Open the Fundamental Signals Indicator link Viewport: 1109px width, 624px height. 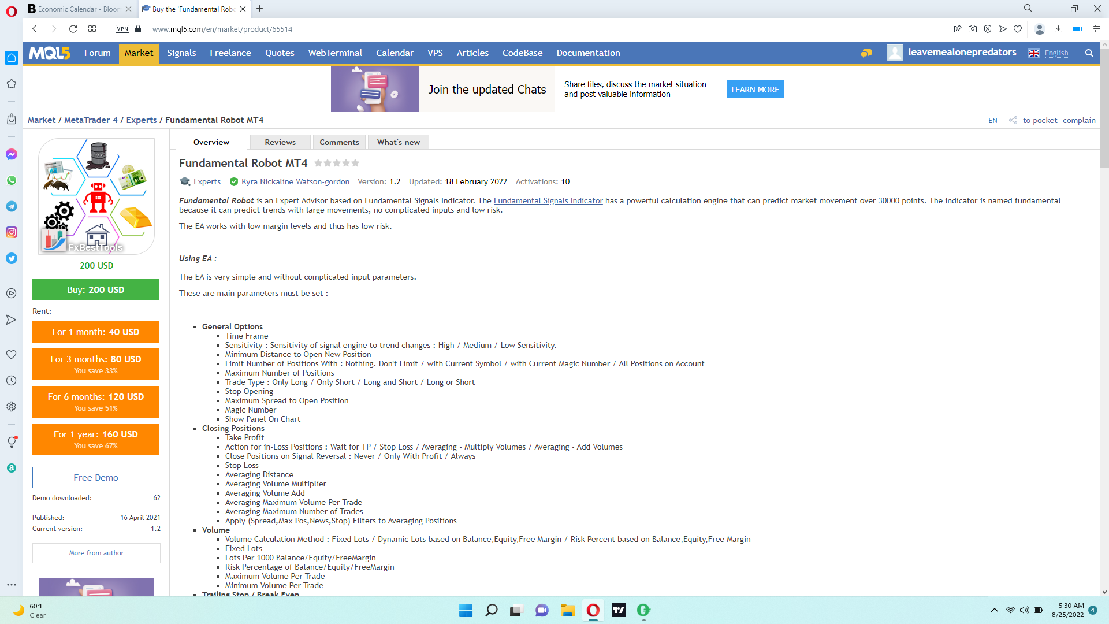click(x=548, y=200)
